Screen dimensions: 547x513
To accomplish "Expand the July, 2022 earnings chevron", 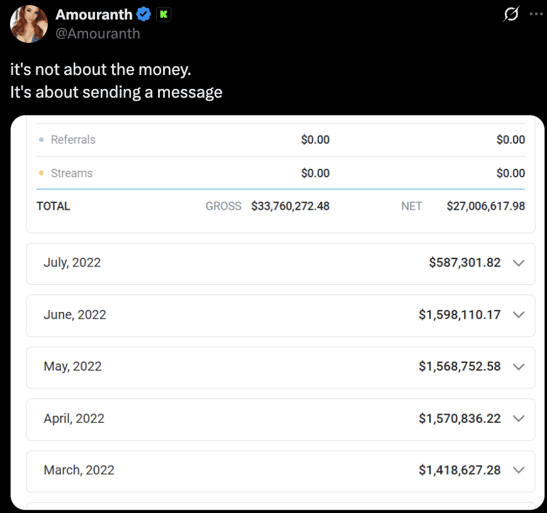I will [x=519, y=263].
